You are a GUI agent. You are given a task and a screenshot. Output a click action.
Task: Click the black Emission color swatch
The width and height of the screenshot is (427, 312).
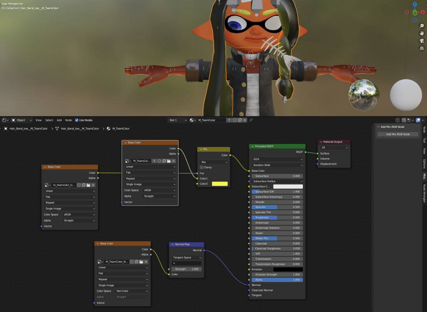coord(288,269)
